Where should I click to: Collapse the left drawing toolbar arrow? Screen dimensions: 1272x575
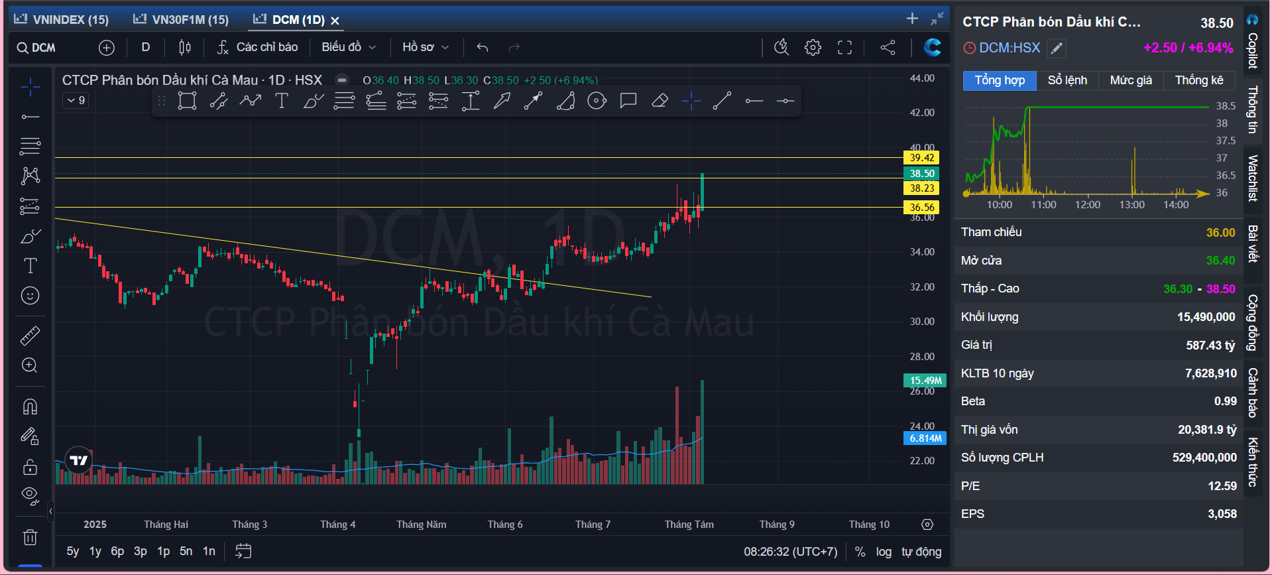click(x=50, y=511)
